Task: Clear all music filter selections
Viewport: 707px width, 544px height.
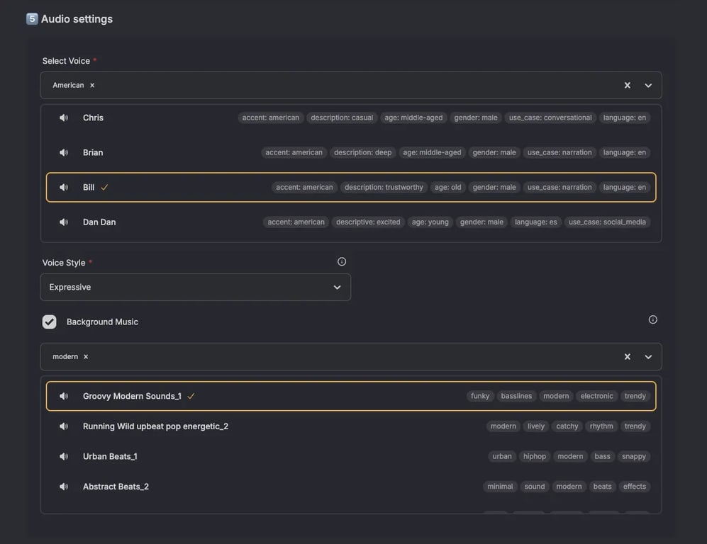Action: [627, 357]
